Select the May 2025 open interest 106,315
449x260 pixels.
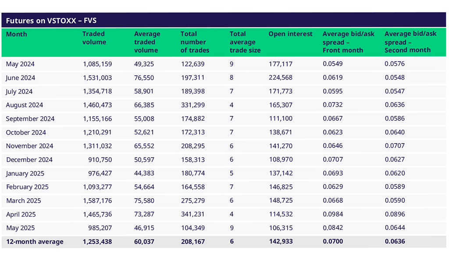[281, 228]
